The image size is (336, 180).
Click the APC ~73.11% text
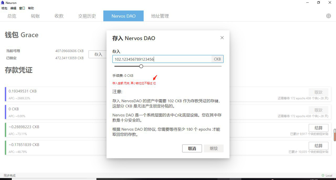(18, 134)
